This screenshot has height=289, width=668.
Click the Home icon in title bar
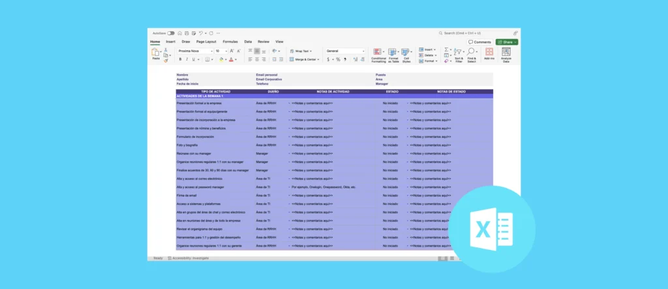[x=180, y=33]
